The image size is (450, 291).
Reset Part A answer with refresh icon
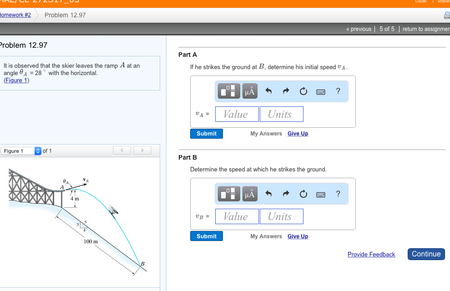(x=303, y=91)
